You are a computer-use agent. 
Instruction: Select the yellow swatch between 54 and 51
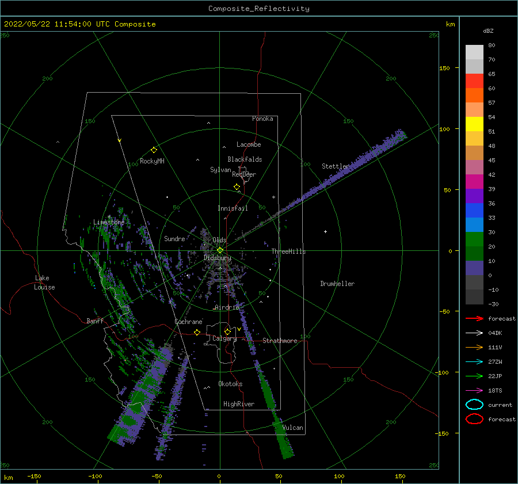[x=474, y=124]
